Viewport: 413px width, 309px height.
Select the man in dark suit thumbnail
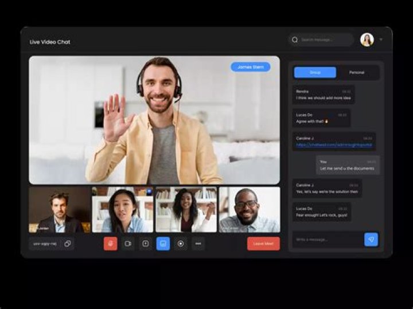60,210
